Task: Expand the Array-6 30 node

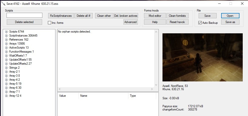Action: click(6, 88)
